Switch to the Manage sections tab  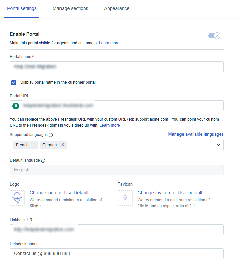click(70, 8)
